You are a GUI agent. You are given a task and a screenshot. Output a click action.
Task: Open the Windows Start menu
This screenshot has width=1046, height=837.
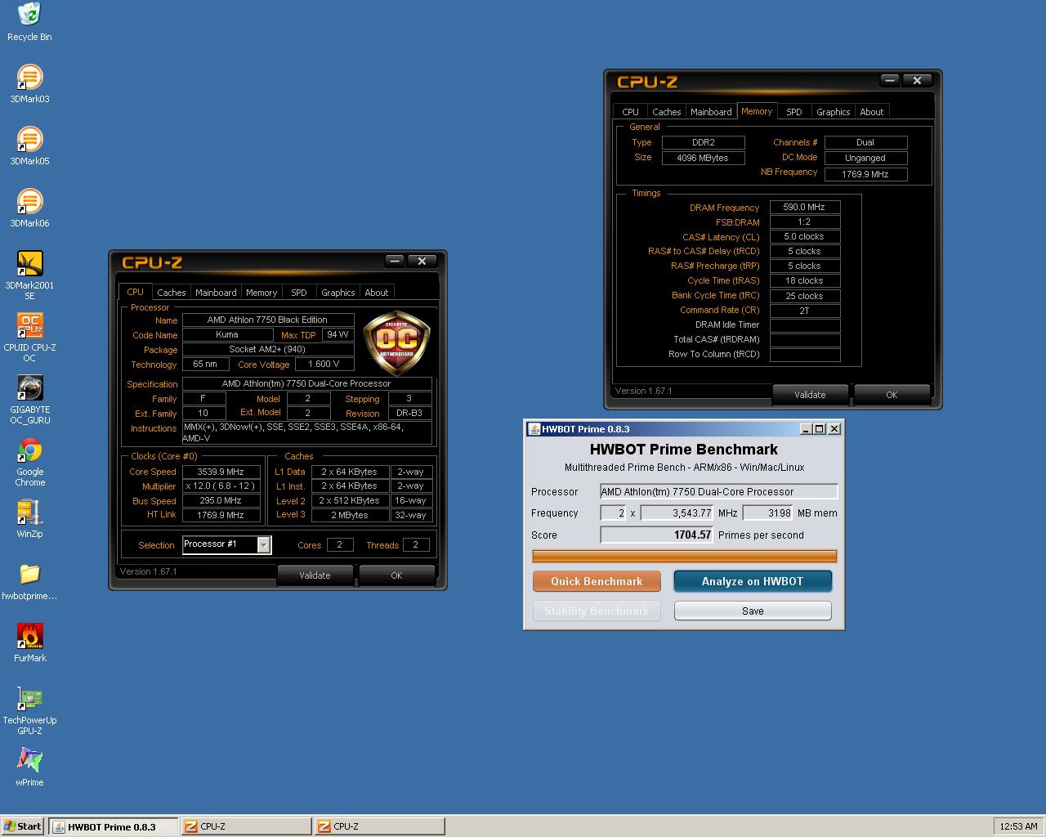click(x=23, y=826)
